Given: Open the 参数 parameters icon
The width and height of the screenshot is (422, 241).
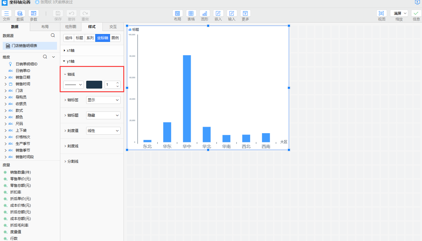Looking at the screenshot, I should pyautogui.click(x=33, y=14).
